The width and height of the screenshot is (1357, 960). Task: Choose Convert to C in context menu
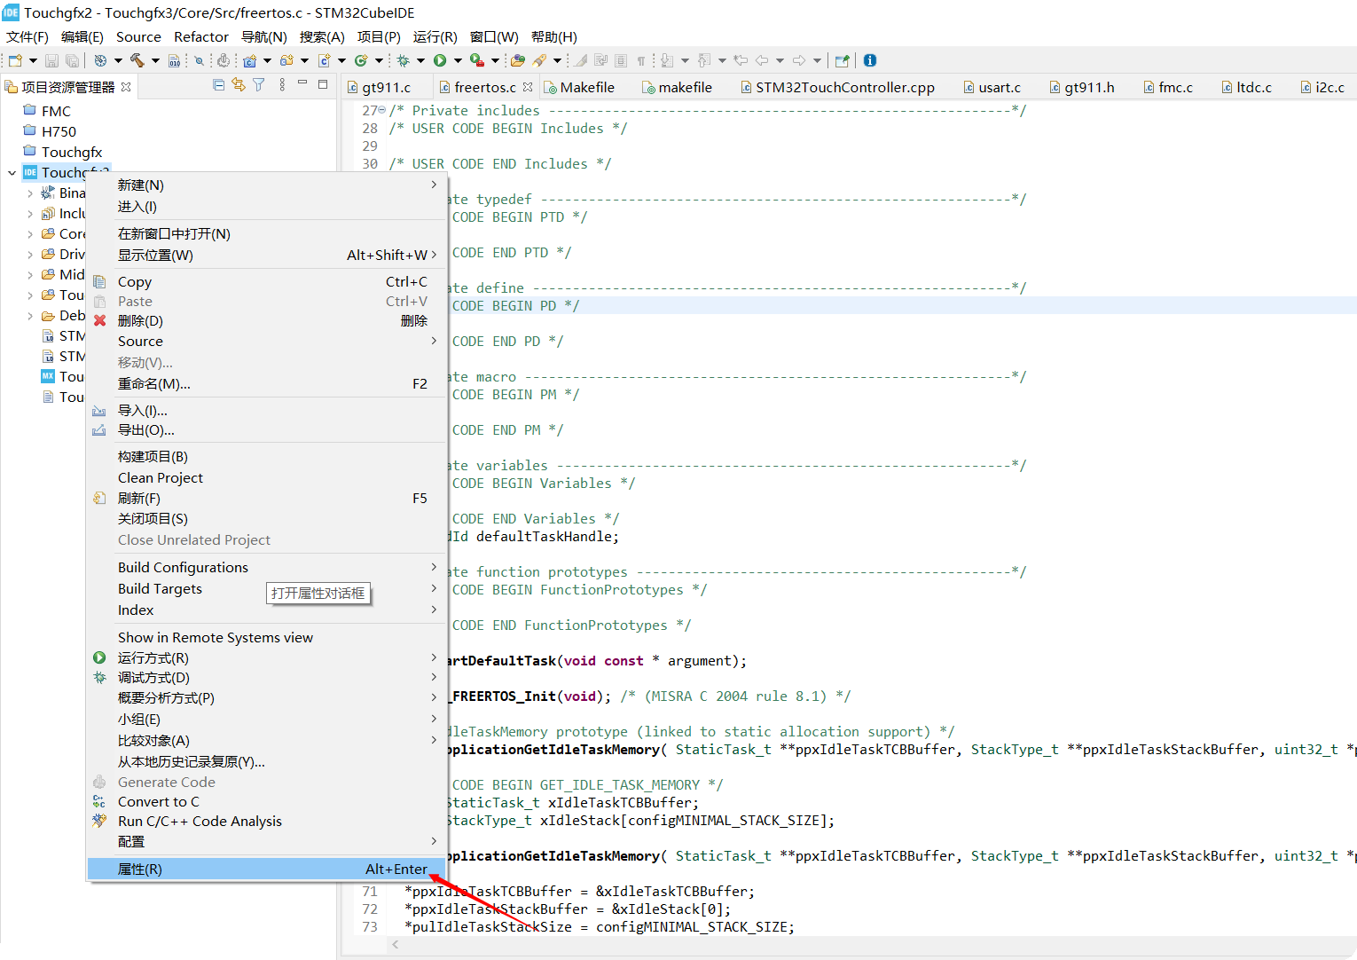pyautogui.click(x=158, y=801)
